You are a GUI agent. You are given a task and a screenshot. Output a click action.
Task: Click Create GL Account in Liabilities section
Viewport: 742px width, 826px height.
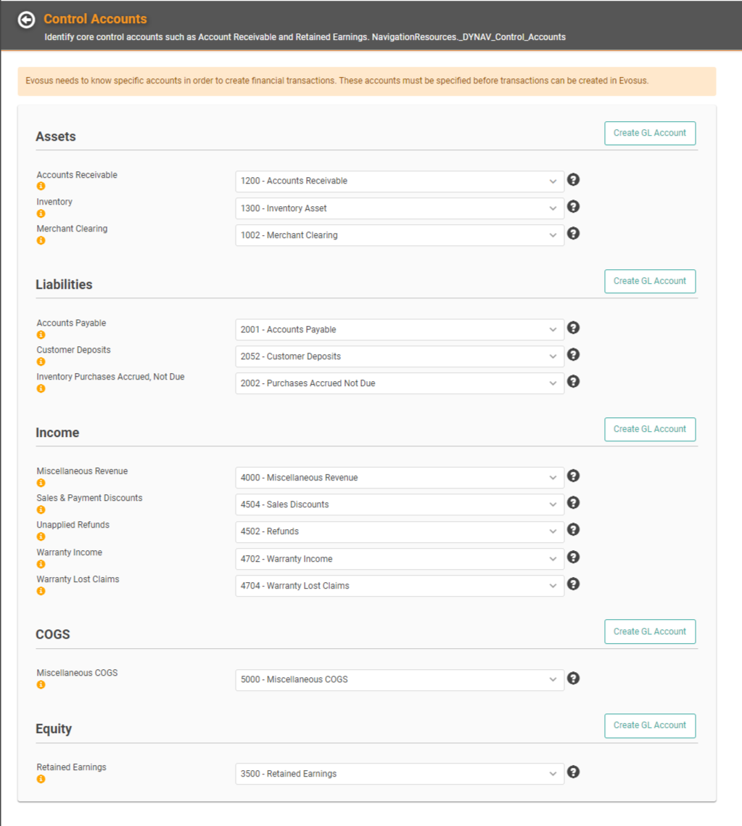(650, 281)
